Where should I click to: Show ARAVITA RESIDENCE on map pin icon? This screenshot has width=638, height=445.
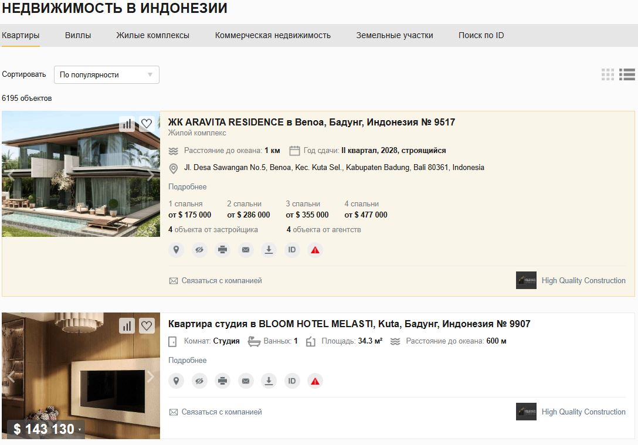pyautogui.click(x=176, y=250)
